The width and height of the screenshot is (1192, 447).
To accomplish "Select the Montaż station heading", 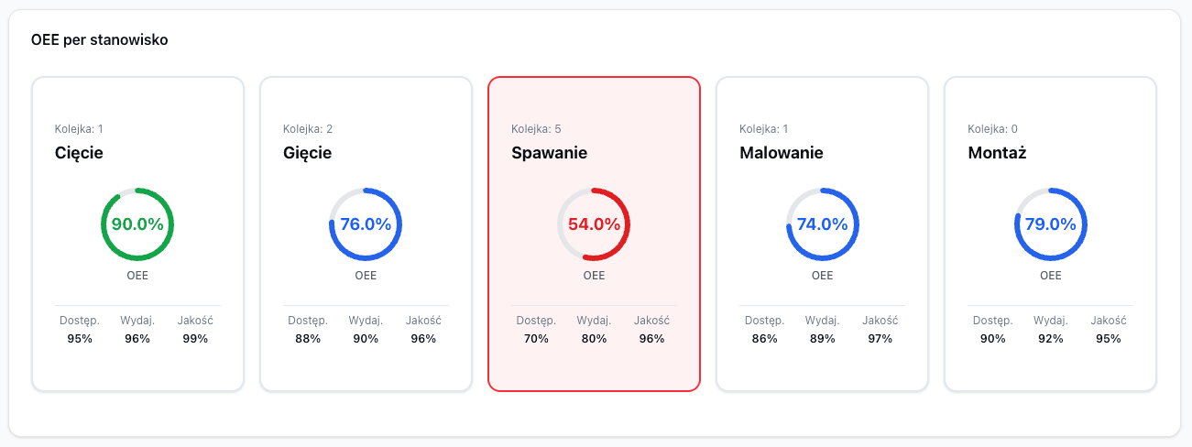I will tap(997, 153).
